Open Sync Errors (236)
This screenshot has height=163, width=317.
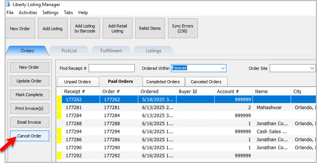click(183, 29)
